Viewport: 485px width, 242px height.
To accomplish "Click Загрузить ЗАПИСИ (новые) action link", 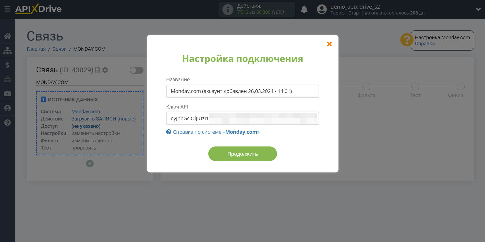I will [103, 119].
